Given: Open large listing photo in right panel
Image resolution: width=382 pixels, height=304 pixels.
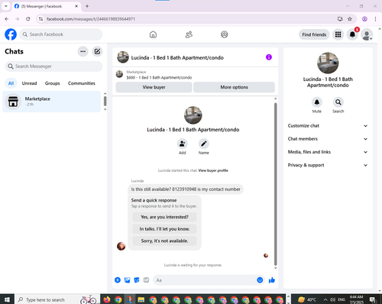Looking at the screenshot, I should 328,63.
